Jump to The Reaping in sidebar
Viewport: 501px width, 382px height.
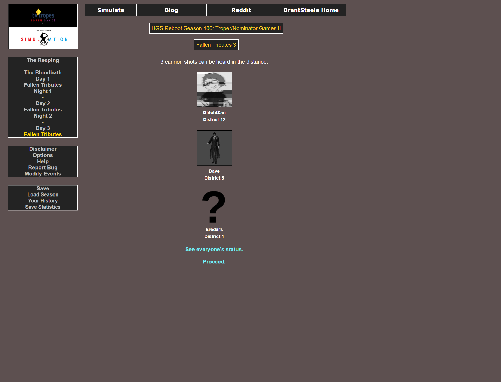click(x=43, y=60)
